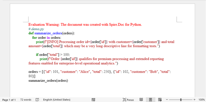Click the number 250 in orders list
Image resolution: width=206 pixels, height=102 pixels.
(x=107, y=72)
